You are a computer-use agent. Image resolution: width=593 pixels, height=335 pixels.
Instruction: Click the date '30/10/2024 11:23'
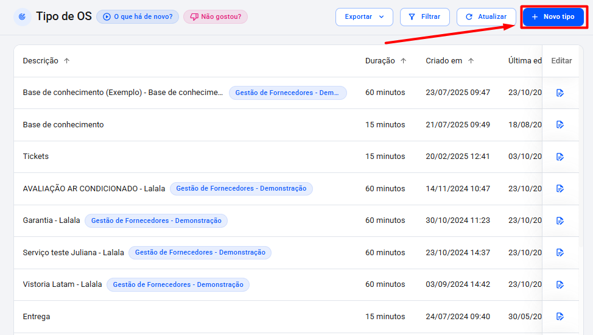(458, 220)
